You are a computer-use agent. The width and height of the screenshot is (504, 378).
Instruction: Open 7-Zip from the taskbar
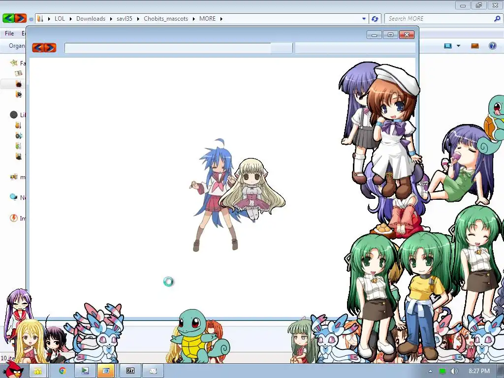(130, 371)
